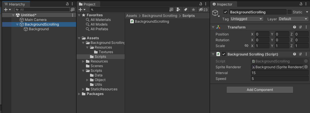310x113 pixels.
Task: Select the Background child object
Action: tap(39, 29)
